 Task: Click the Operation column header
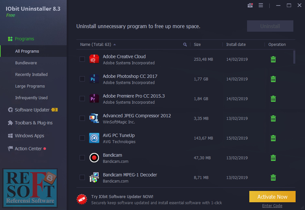[277, 45]
